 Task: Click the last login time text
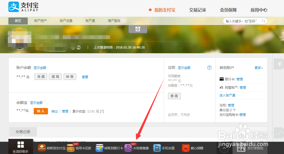tap(119, 48)
